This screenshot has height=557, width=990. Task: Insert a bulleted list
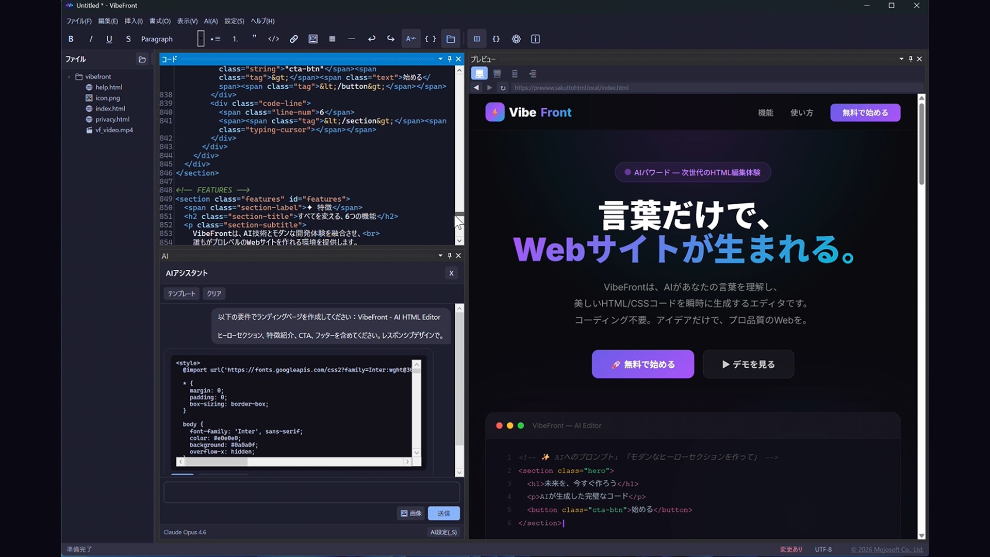pos(216,39)
